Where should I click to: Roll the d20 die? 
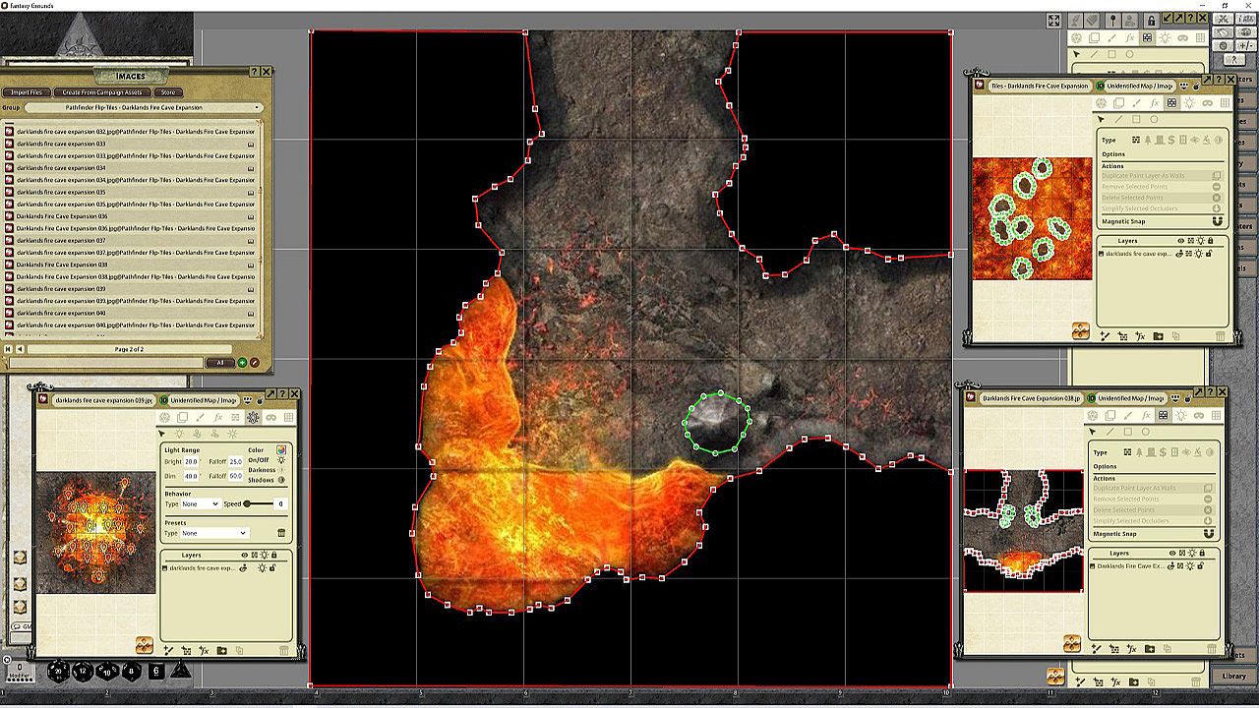pyautogui.click(x=58, y=671)
